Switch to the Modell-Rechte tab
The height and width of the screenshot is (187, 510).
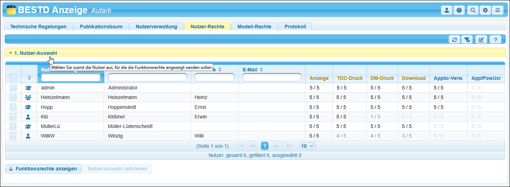point(254,27)
